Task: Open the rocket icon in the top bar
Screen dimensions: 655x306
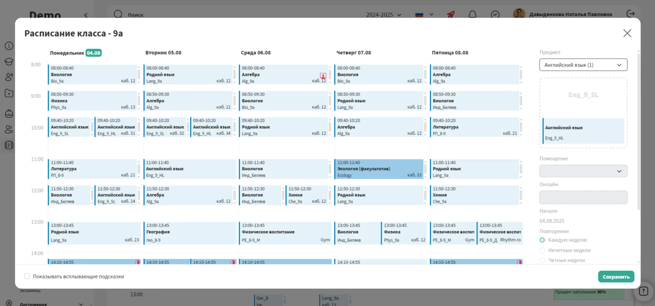Action: tap(450, 14)
